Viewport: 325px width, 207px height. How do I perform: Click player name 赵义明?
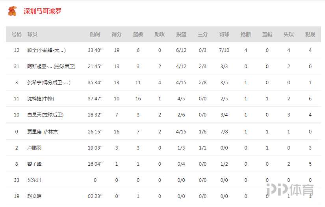click(x=34, y=196)
